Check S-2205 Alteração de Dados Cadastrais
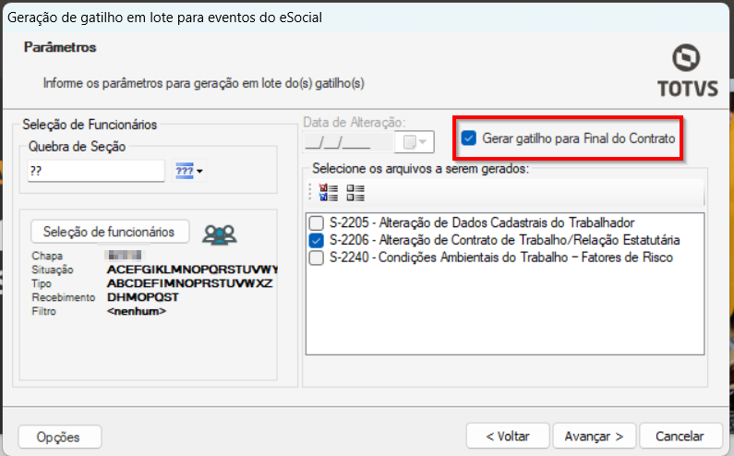This screenshot has height=456, width=734. coord(317,222)
